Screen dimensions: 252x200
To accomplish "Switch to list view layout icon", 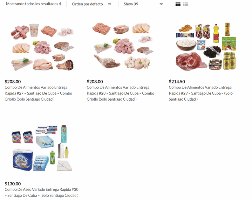I will point(186,4).
